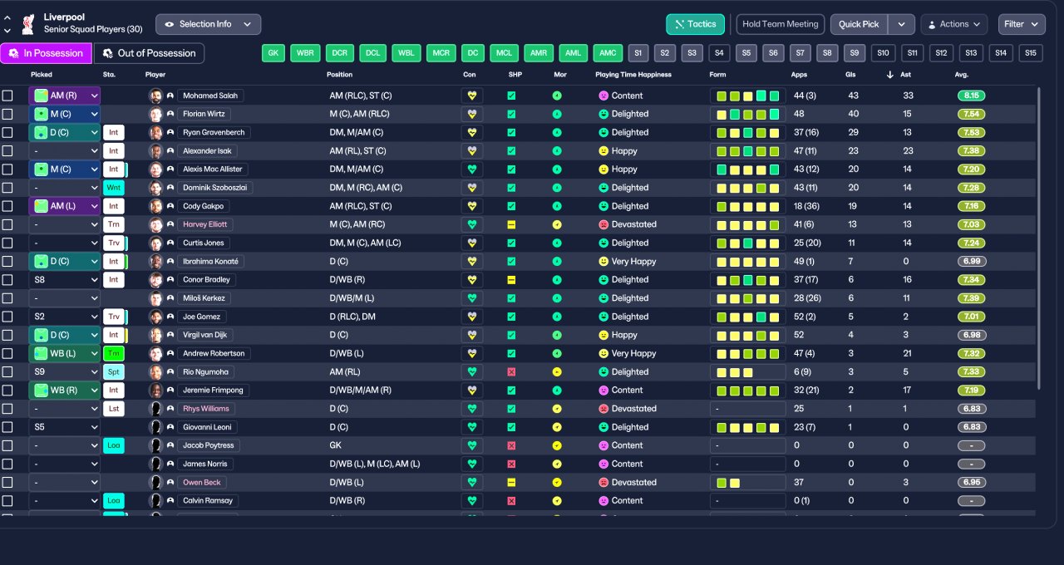Image resolution: width=1064 pixels, height=565 pixels.
Task: Click Rhys Williams' Lst status badge
Action: tap(113, 409)
